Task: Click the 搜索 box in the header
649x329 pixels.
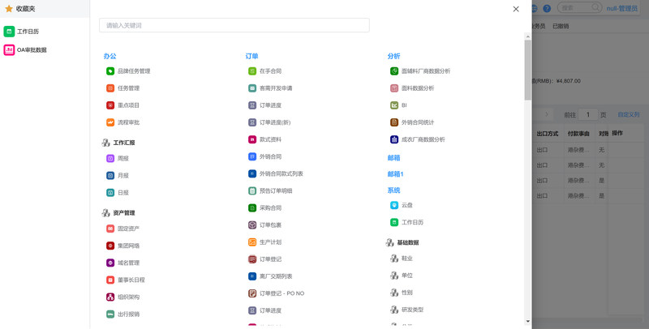Action: pyautogui.click(x=580, y=7)
